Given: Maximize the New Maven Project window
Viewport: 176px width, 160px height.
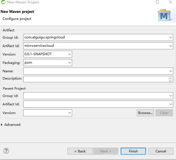Looking at the screenshot, I should 157,2.
